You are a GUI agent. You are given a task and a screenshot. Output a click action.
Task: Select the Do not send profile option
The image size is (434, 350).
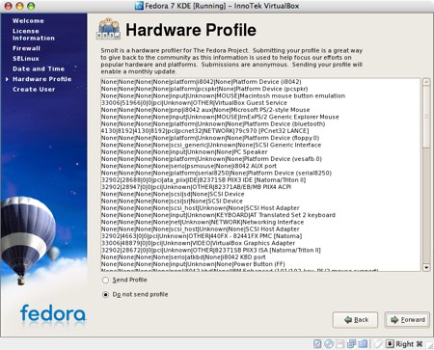[105, 294]
